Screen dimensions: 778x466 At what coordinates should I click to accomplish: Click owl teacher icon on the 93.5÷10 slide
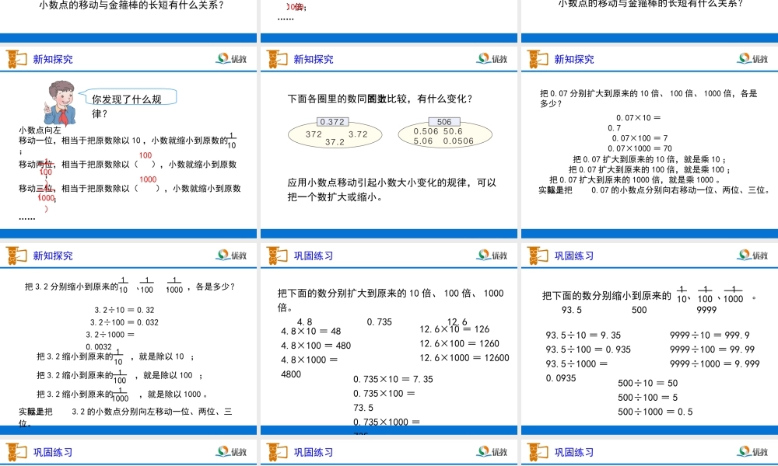pyautogui.click(x=538, y=256)
